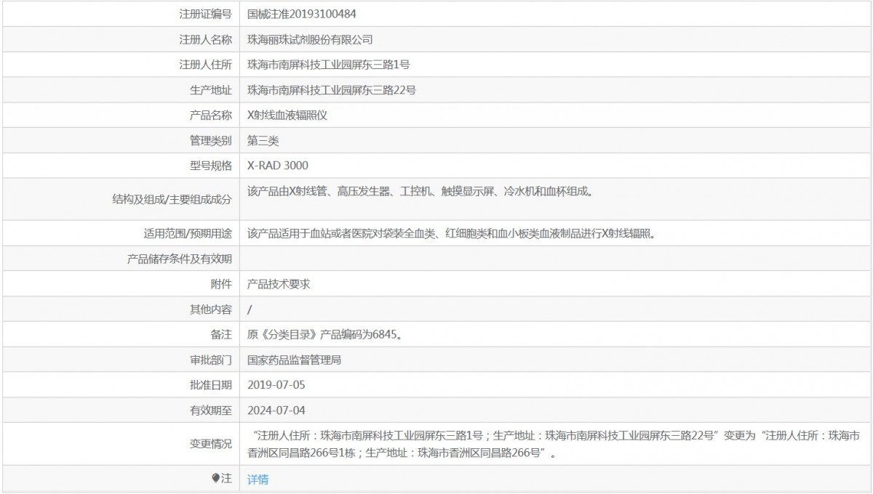
Task: Select registration number 国械注准20193100484
Action: [x=302, y=13]
